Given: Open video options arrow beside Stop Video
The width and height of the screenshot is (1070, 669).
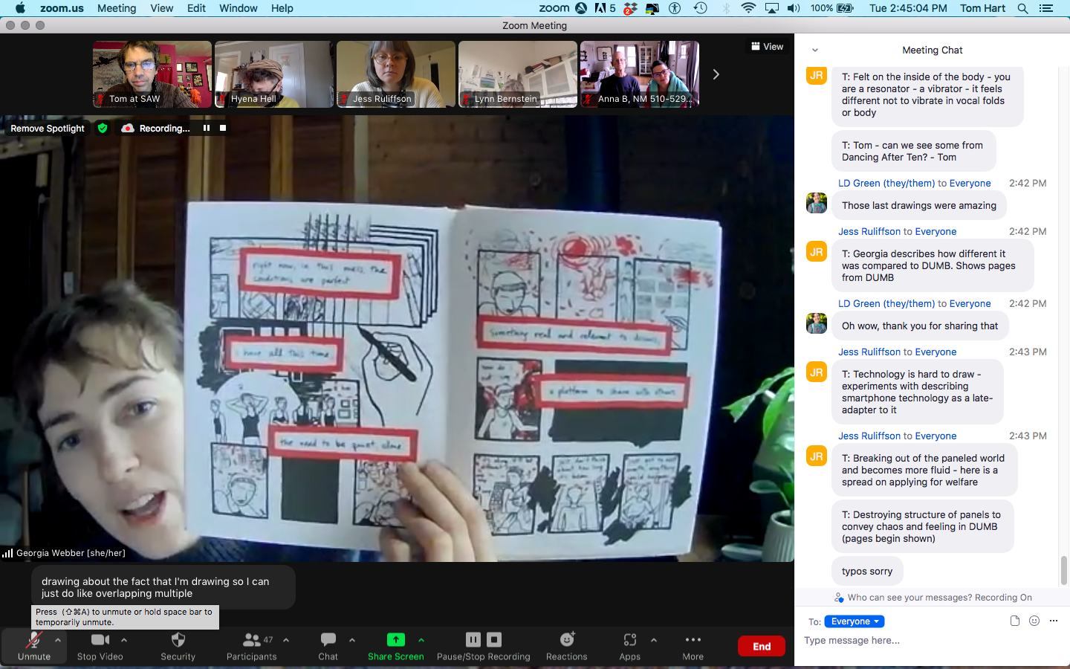Looking at the screenshot, I should 124,640.
